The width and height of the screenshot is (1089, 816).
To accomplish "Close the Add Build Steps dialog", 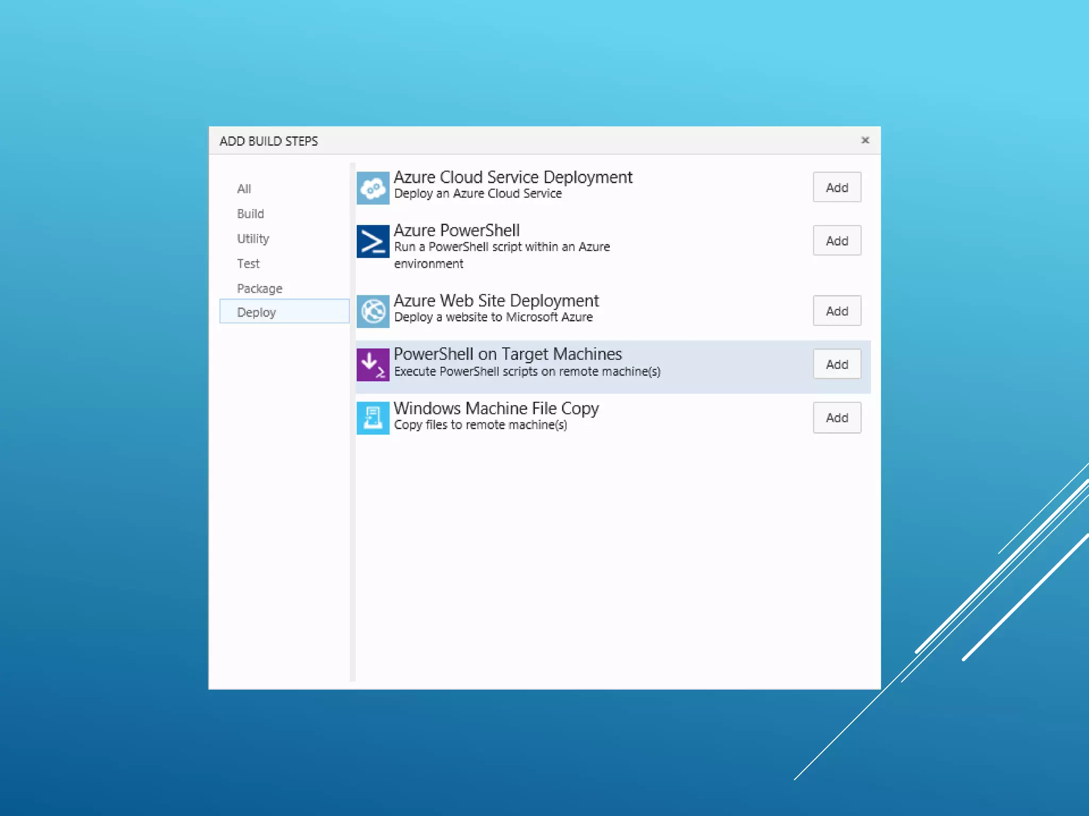I will [x=865, y=140].
